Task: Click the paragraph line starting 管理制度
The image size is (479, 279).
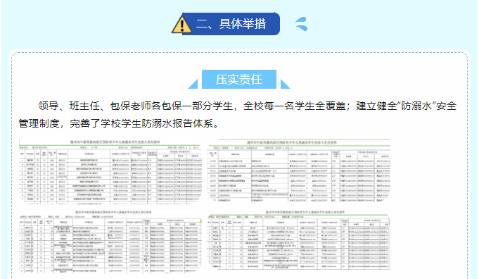Action: (119, 123)
